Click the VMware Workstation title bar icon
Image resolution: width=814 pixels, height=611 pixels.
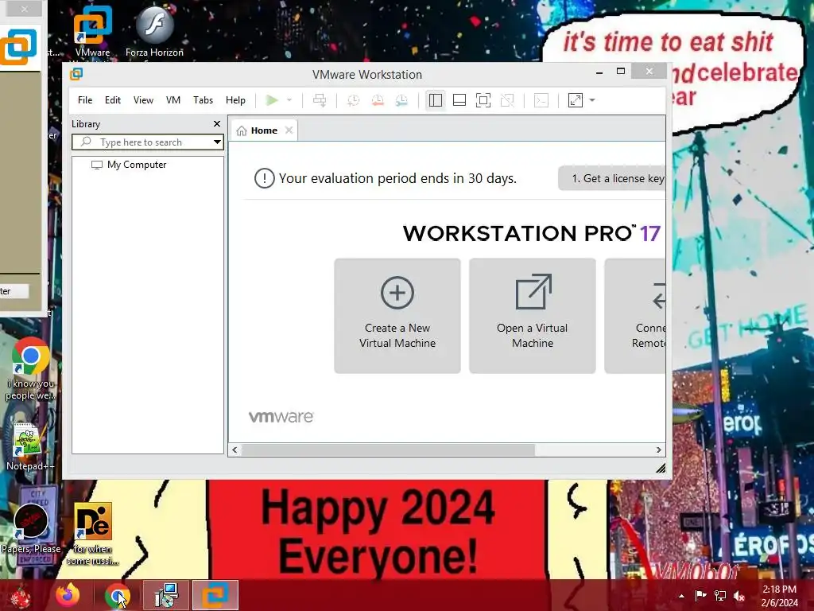(x=76, y=74)
